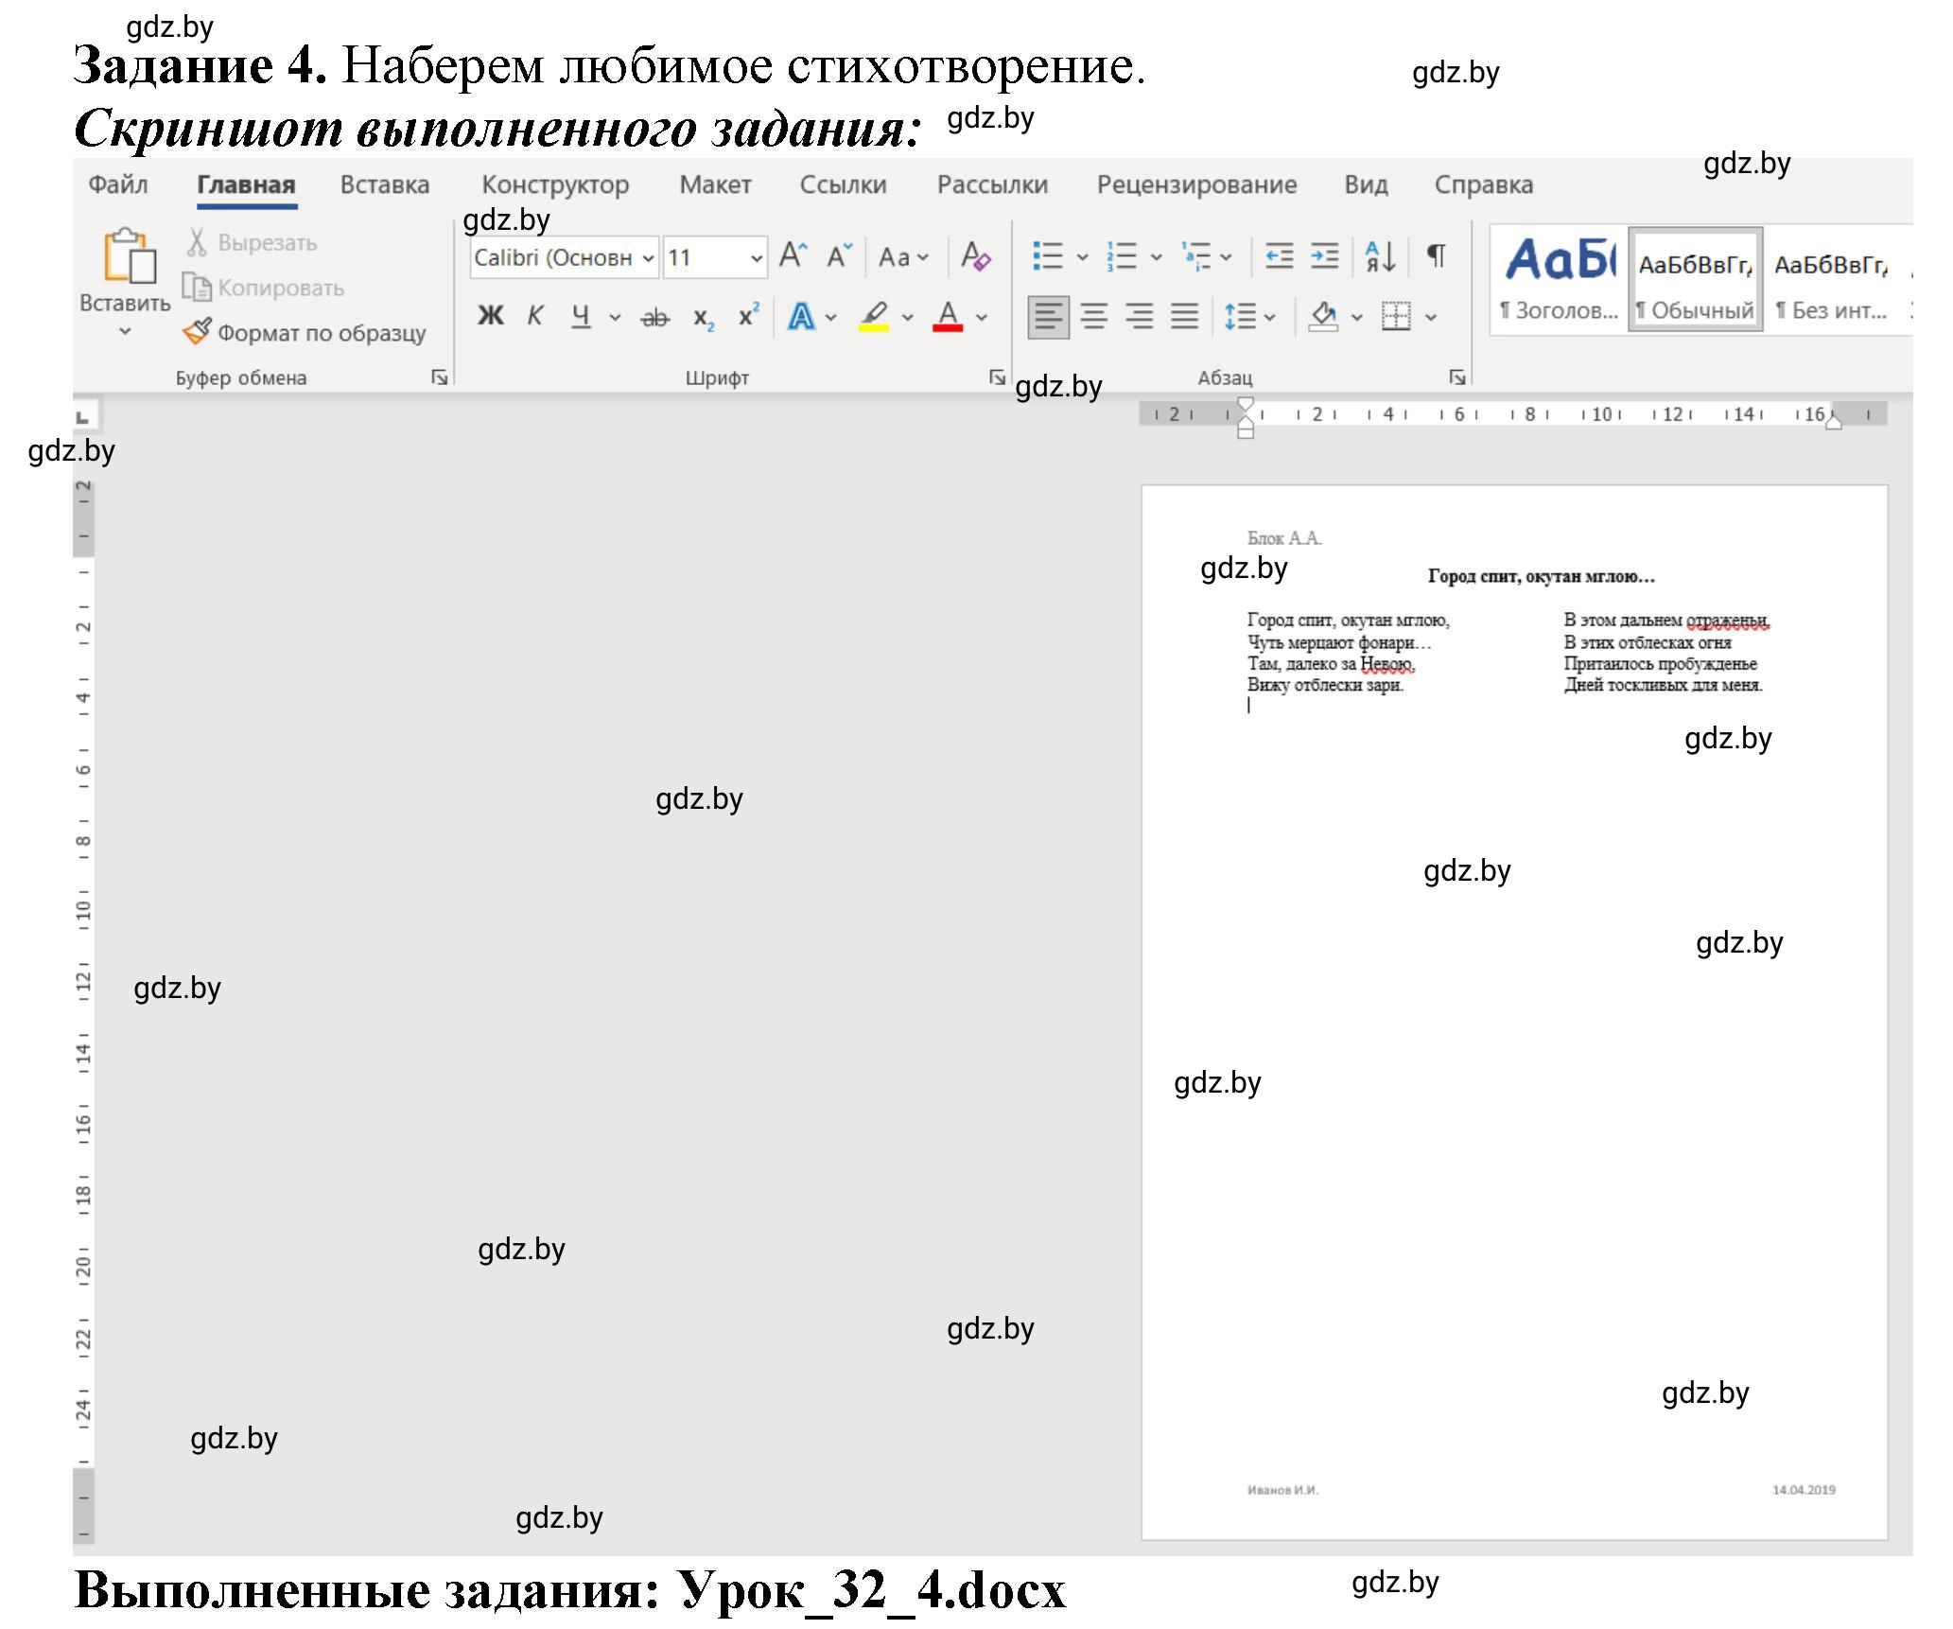Align text left
The image size is (1953, 1629).
[1048, 316]
